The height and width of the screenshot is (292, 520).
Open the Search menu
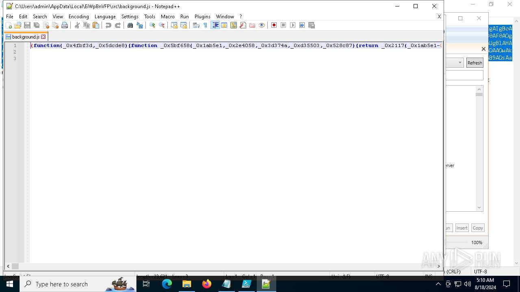pyautogui.click(x=40, y=17)
